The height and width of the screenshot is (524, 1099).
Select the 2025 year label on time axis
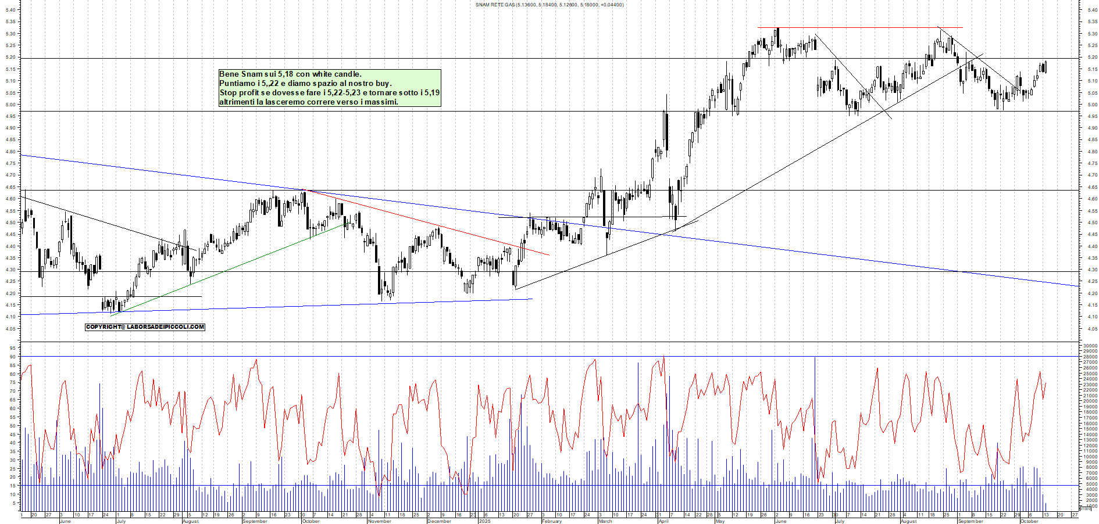tap(484, 521)
